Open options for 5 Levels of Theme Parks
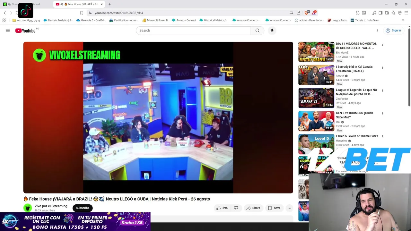The width and height of the screenshot is (411, 231). tap(382, 137)
